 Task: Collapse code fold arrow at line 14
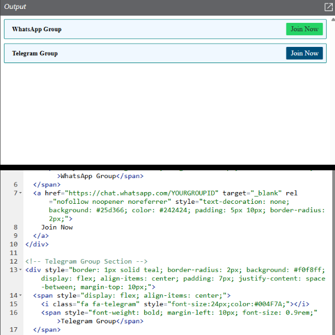click(x=21, y=295)
